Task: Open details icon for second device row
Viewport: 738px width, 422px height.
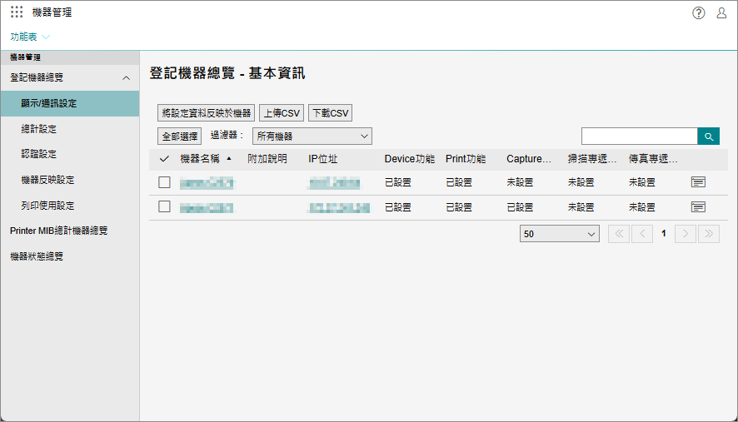Action: pyautogui.click(x=698, y=206)
